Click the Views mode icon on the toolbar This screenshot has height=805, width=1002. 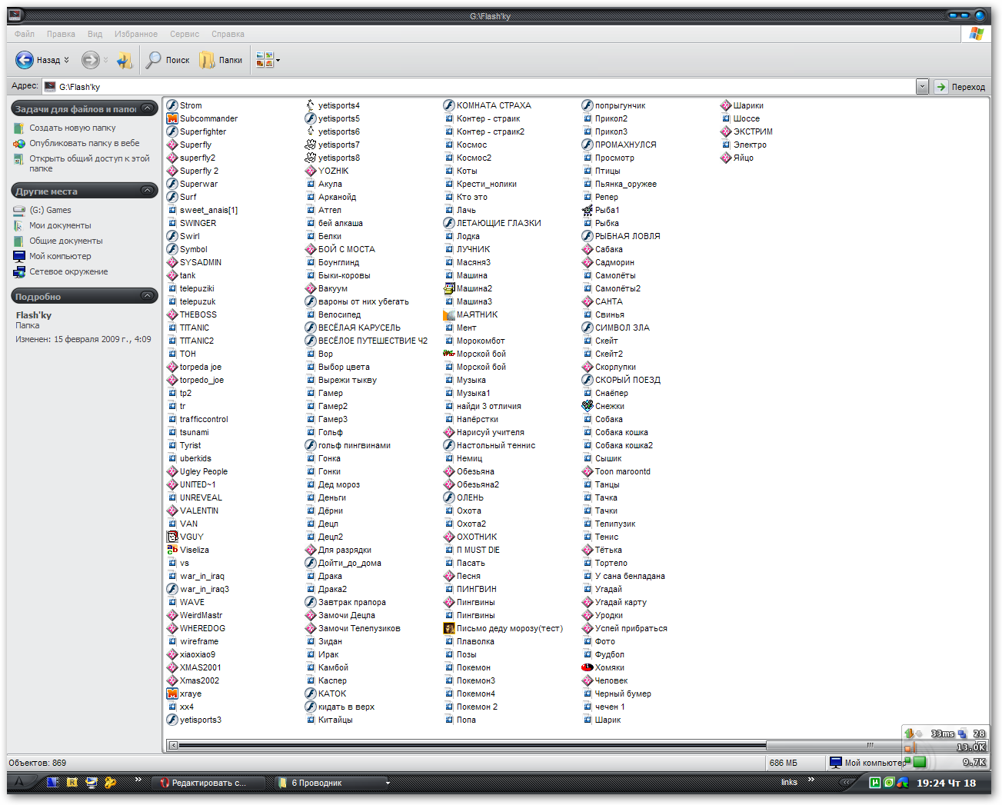[264, 59]
